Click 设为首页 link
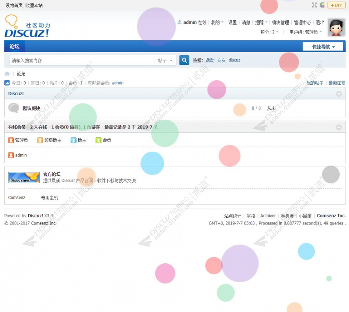The height and width of the screenshot is (312, 349). click(x=14, y=5)
